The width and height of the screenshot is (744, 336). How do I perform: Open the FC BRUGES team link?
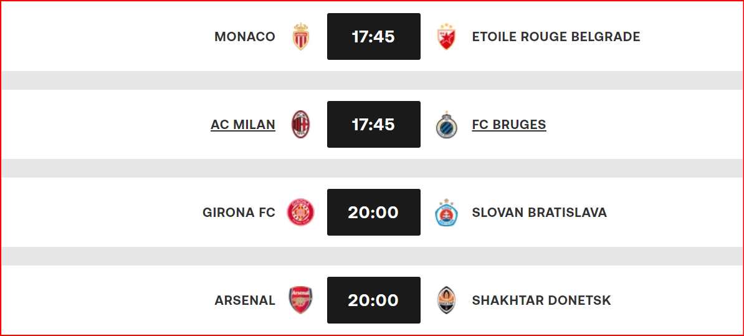coord(509,124)
